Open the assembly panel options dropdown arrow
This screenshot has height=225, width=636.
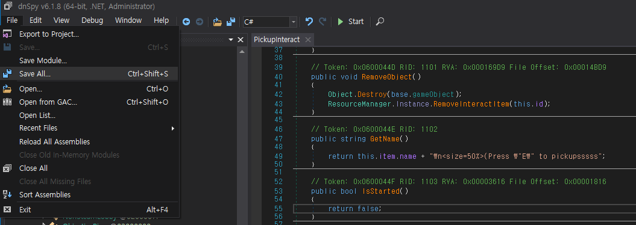coord(231,40)
